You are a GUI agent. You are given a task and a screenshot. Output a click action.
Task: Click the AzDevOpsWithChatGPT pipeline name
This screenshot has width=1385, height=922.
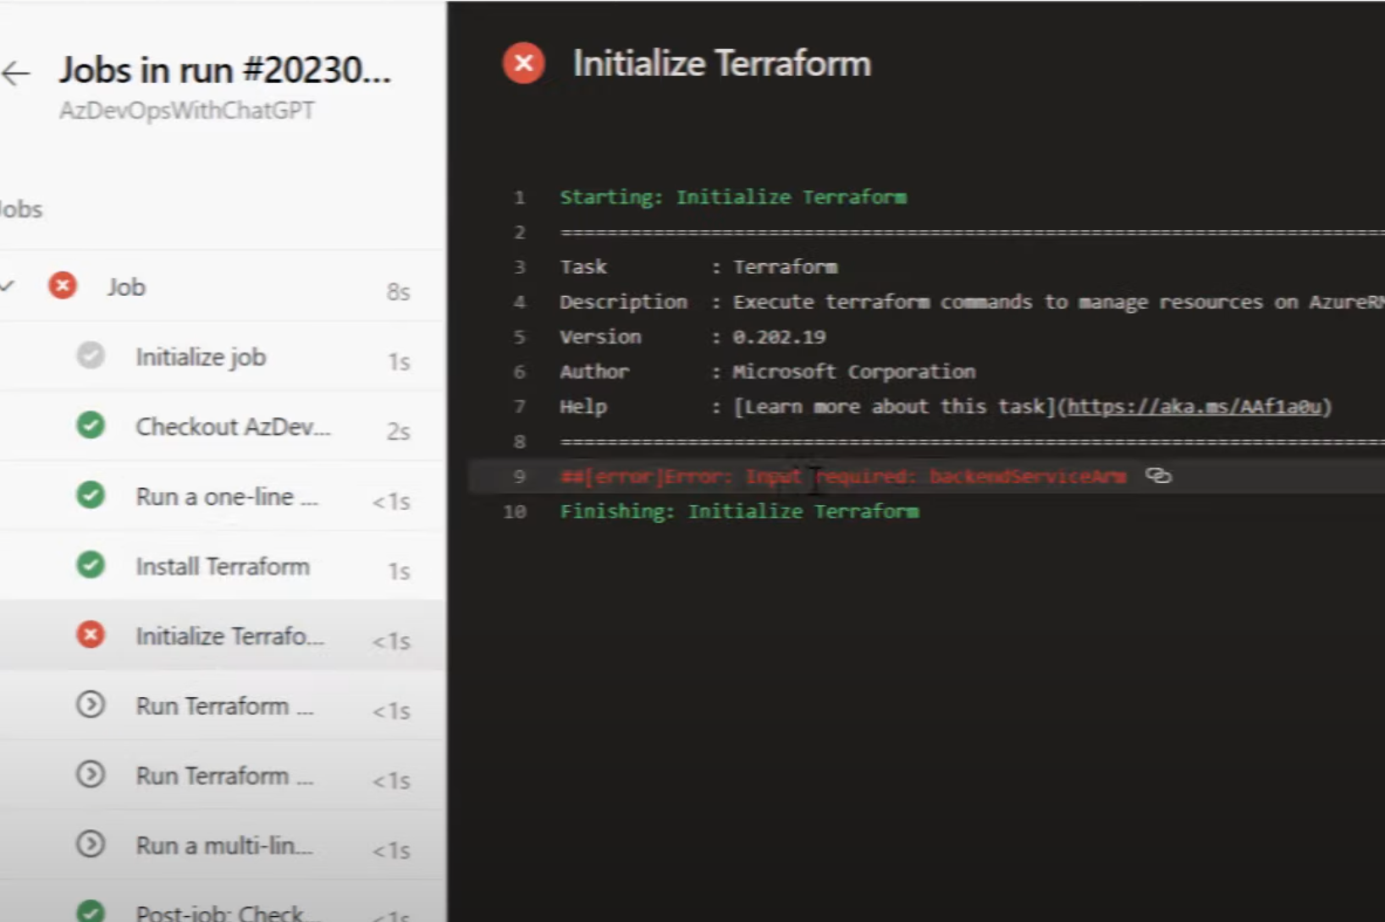(186, 111)
